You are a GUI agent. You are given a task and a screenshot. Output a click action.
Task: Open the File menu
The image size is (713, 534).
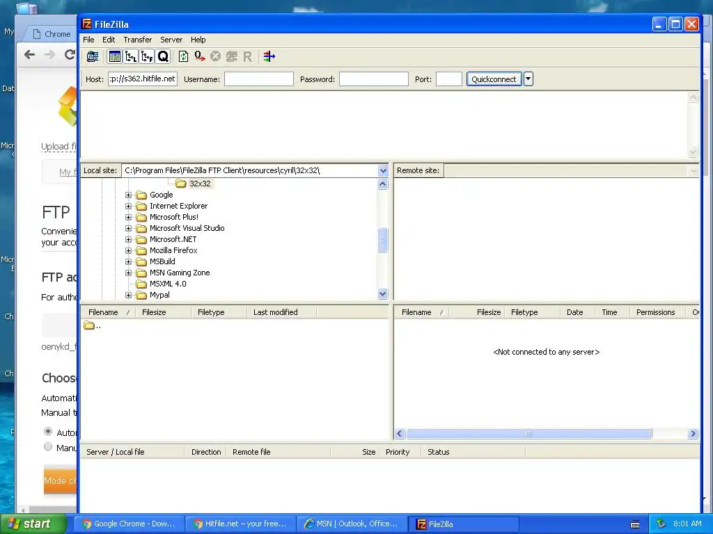88,40
